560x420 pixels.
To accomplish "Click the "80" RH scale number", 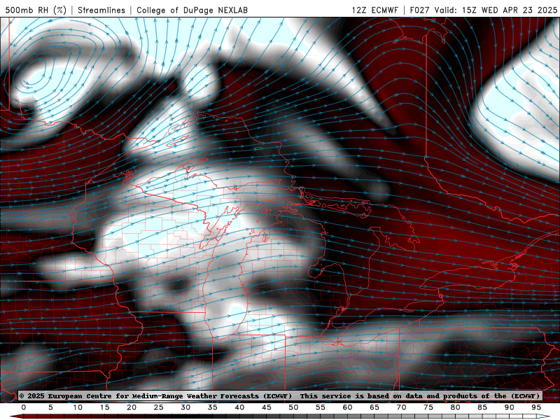I will (456, 407).
